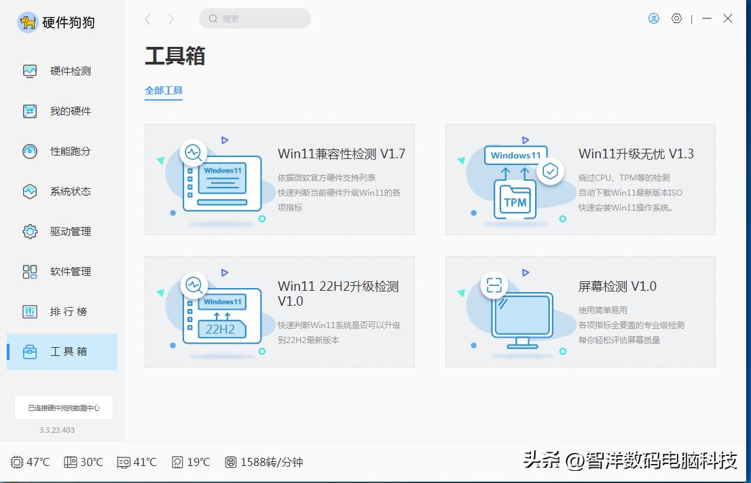Click inside the 搜索 search field

coord(255,18)
